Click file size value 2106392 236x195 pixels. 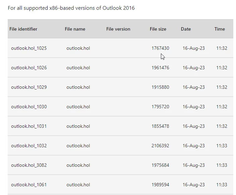tap(160, 146)
